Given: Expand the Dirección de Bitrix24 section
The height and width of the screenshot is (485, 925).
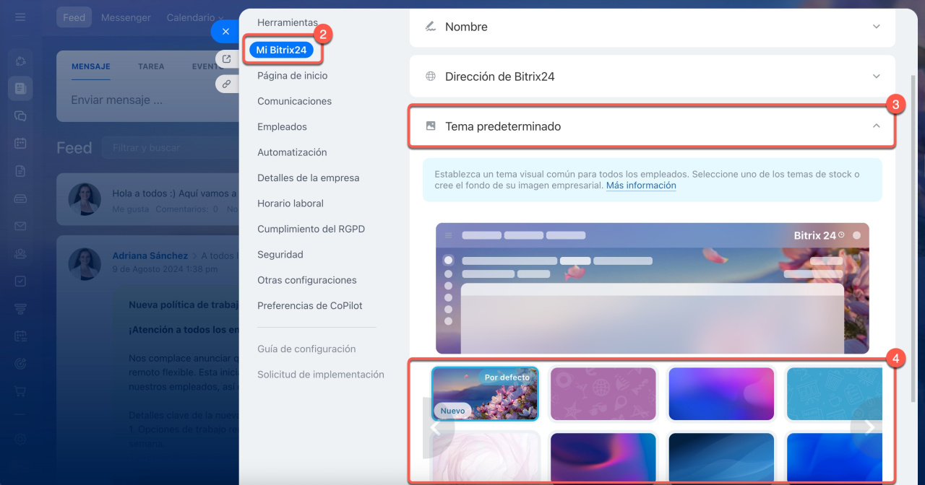Looking at the screenshot, I should (x=653, y=77).
